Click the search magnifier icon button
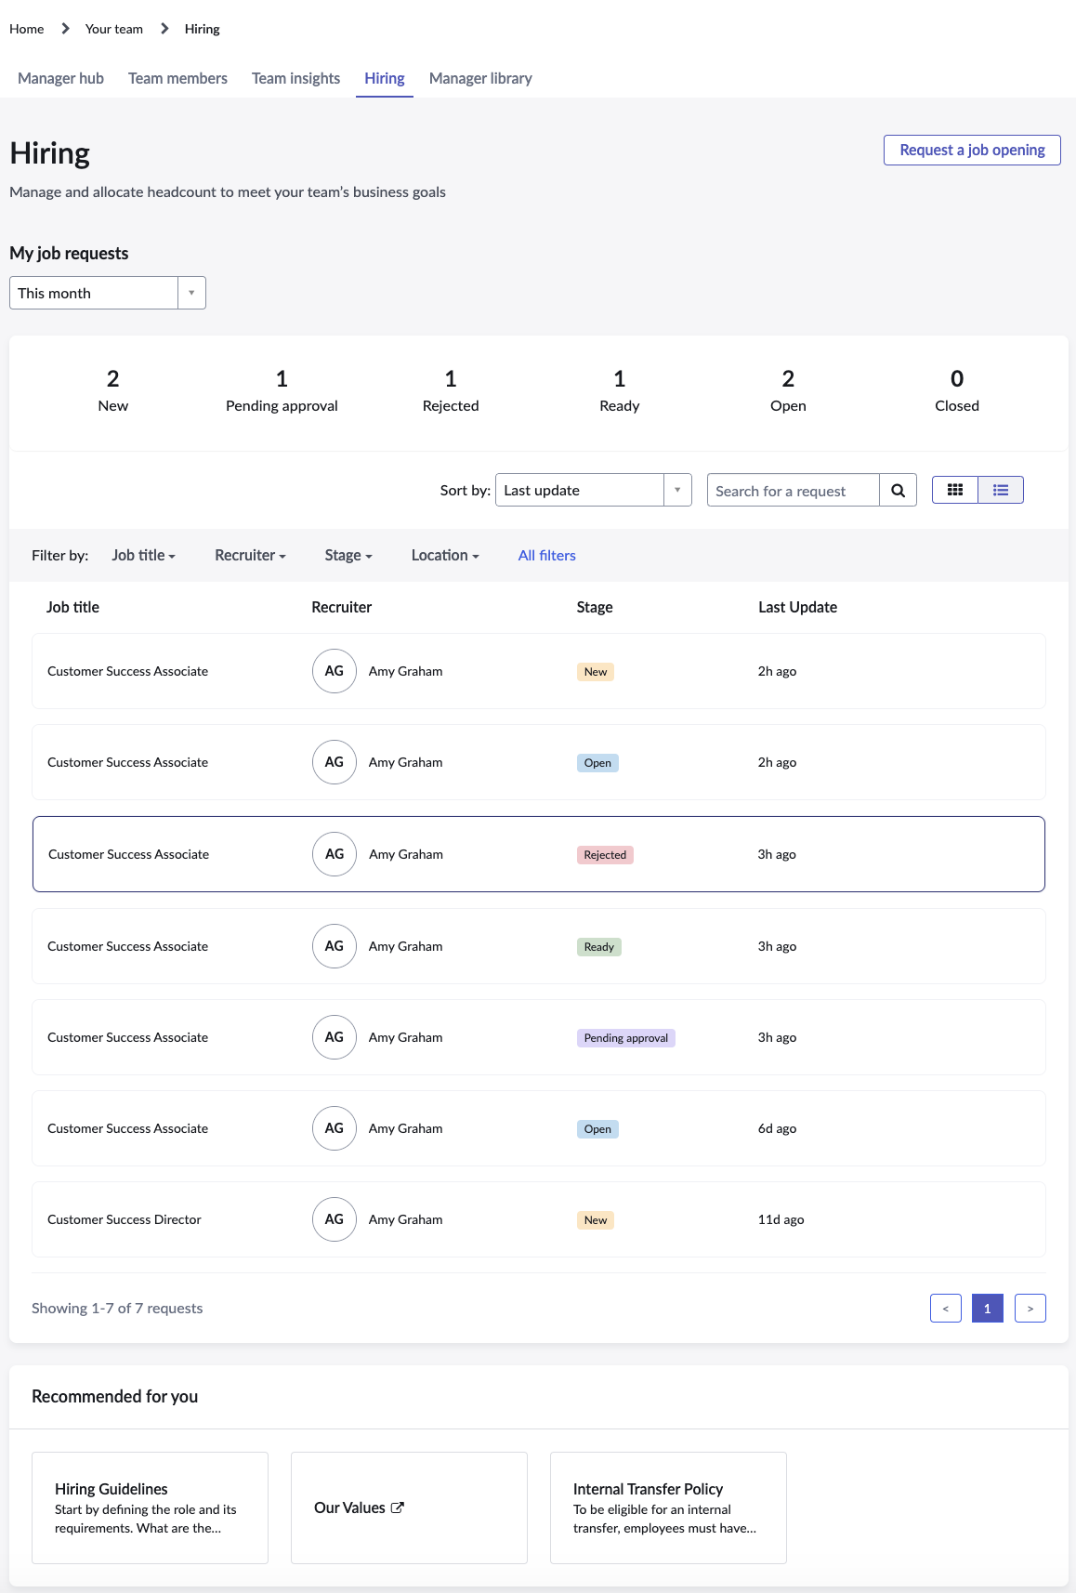 898,491
